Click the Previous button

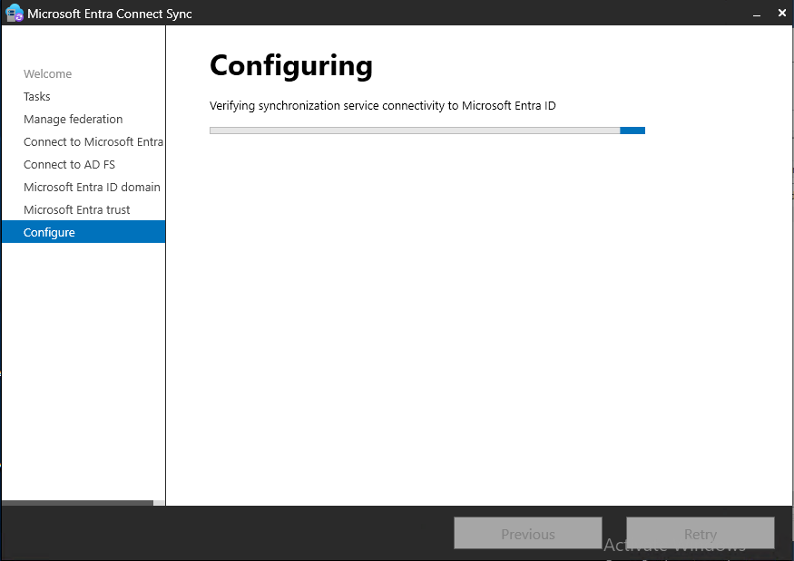(x=527, y=533)
